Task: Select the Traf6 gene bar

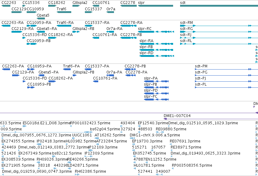Action: pos(64,12)
